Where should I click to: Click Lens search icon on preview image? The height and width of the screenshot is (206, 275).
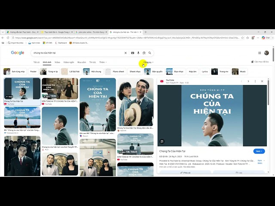(x=162, y=142)
